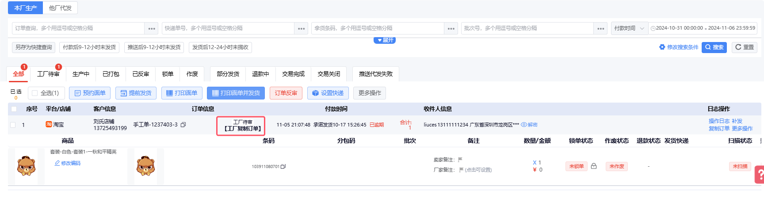The image size is (764, 199).
Task: Toggle the table header select-all checkbox
Action: (x=14, y=109)
